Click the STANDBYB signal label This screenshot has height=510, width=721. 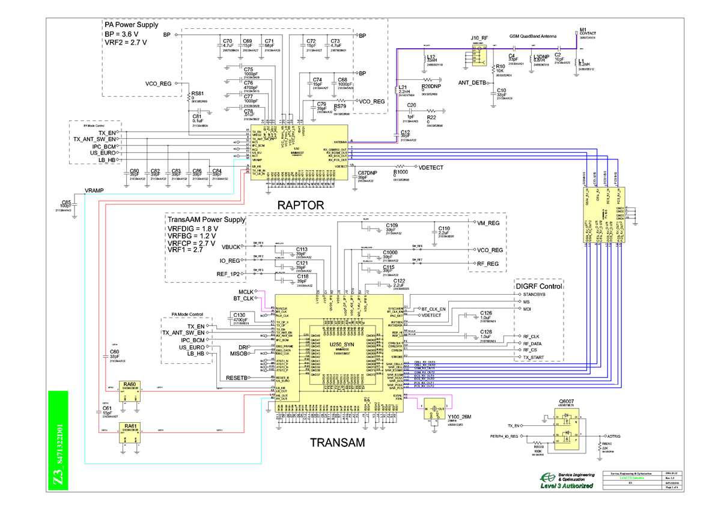(535, 294)
